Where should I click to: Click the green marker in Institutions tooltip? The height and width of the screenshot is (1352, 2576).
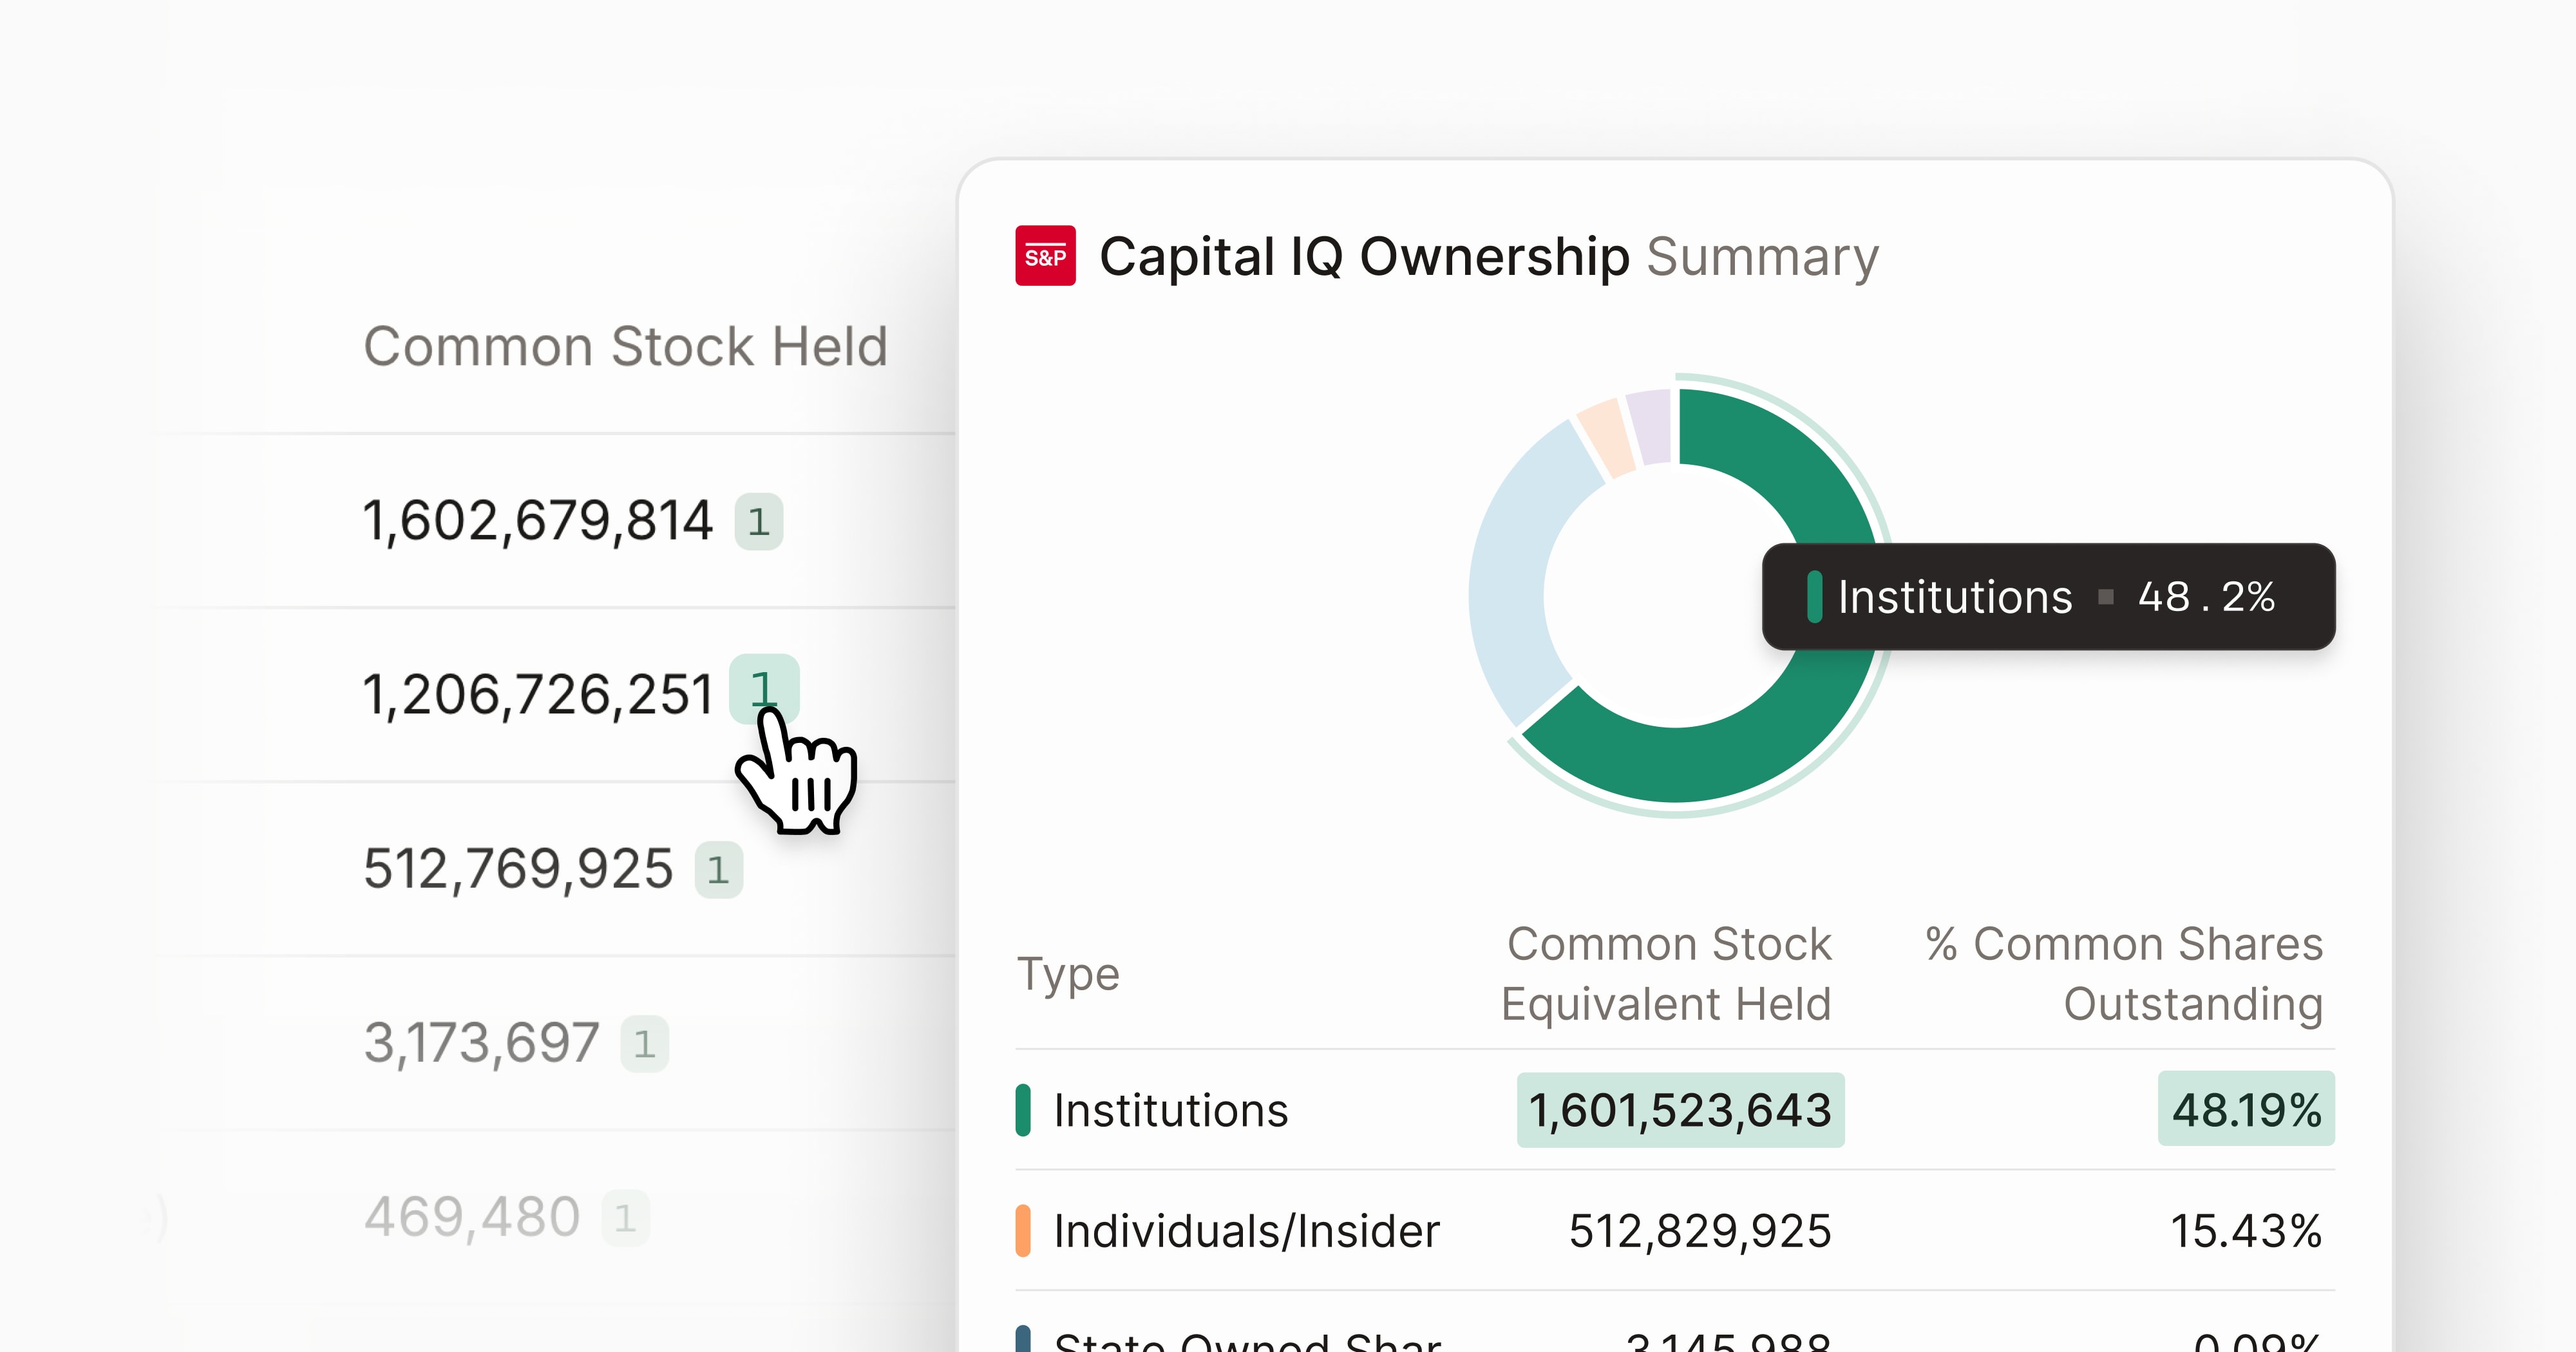[1815, 597]
